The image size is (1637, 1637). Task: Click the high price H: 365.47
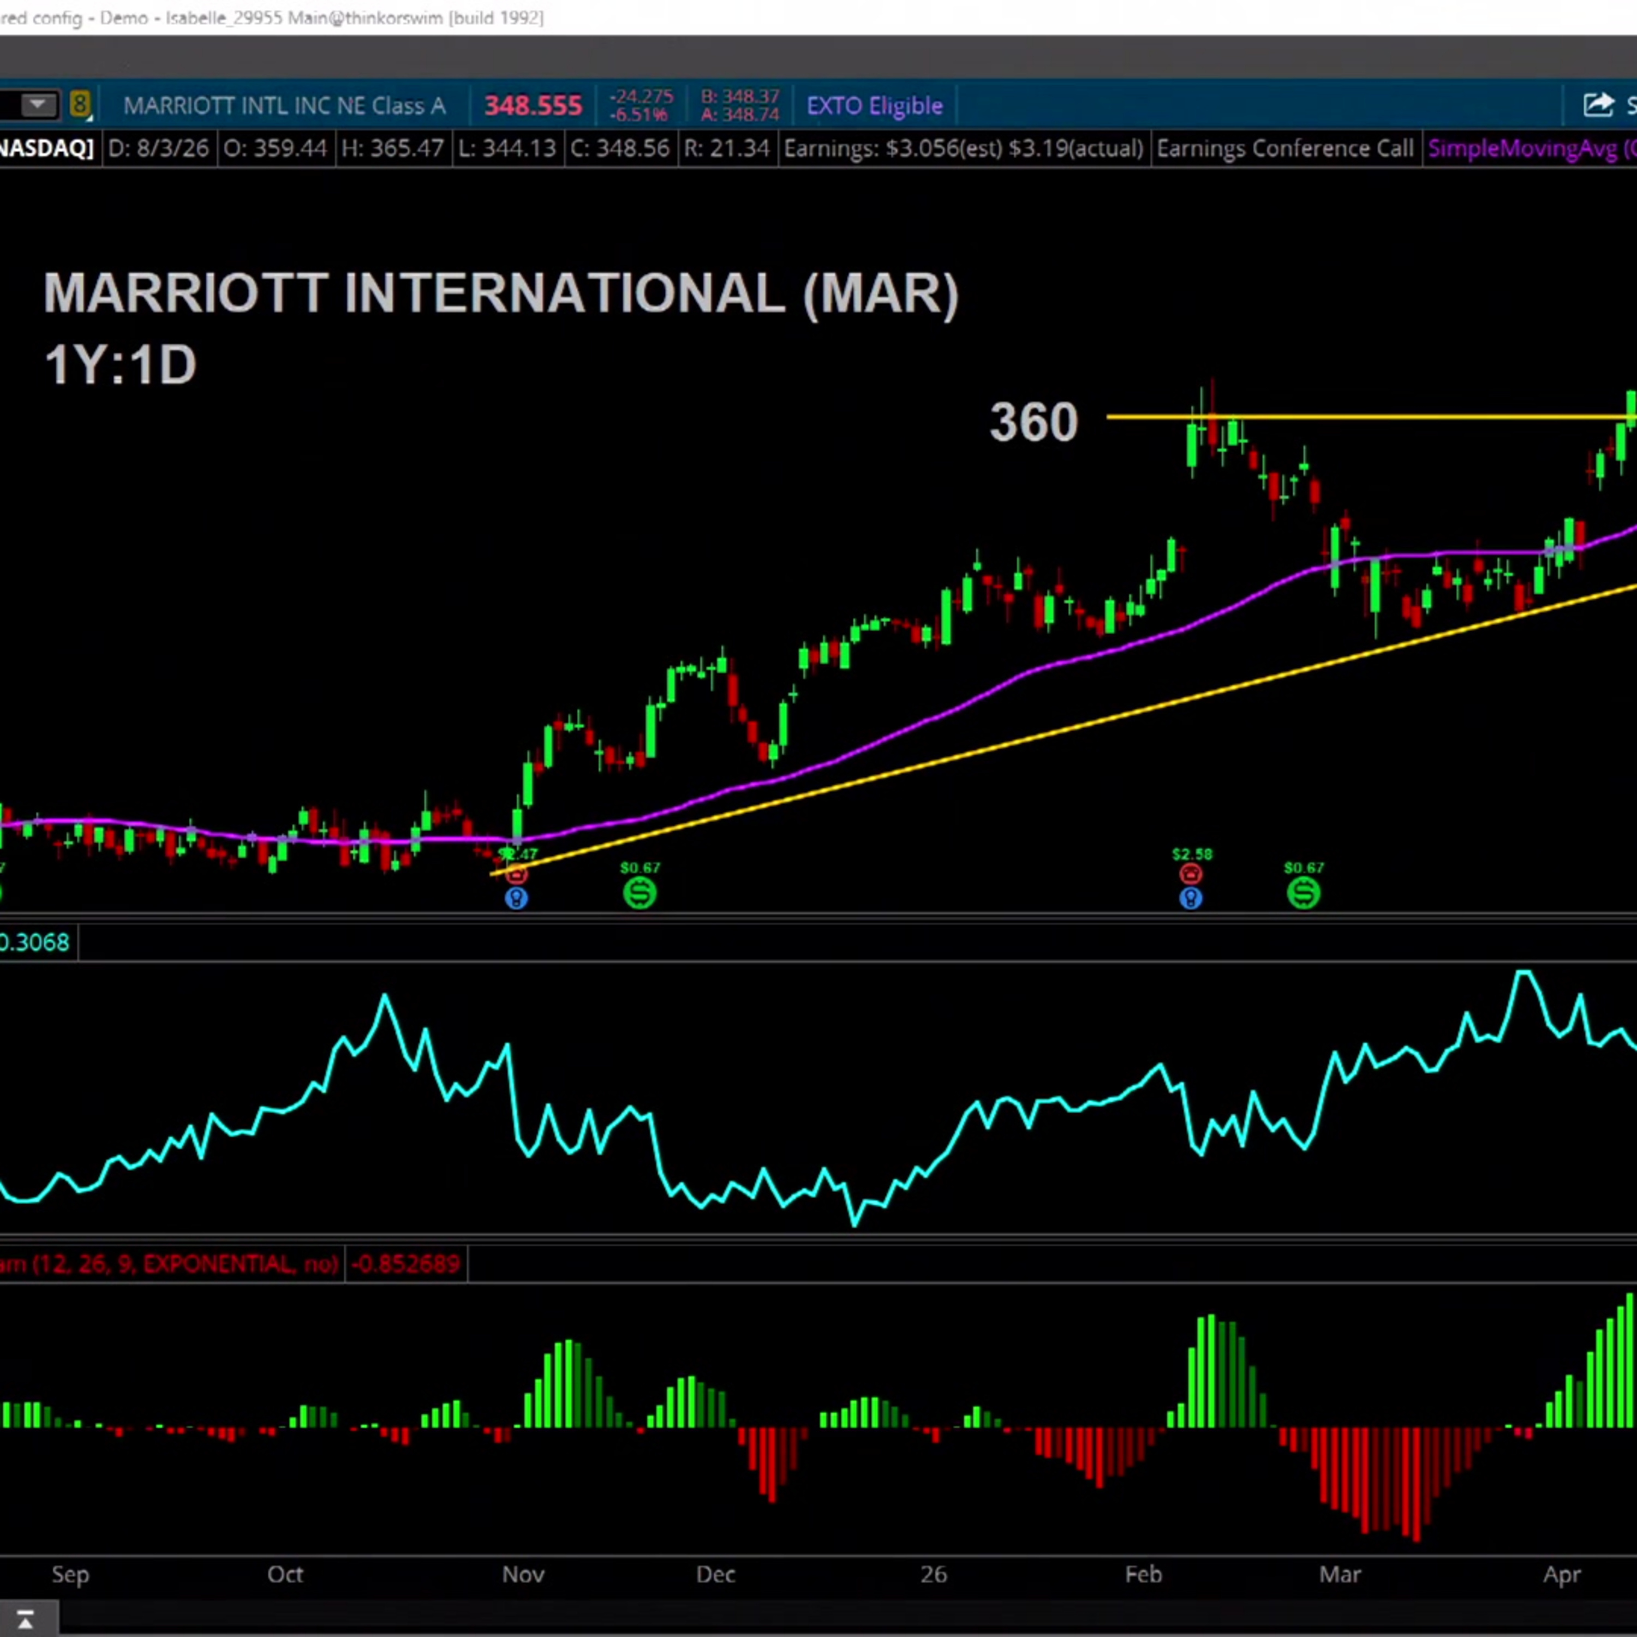392,149
